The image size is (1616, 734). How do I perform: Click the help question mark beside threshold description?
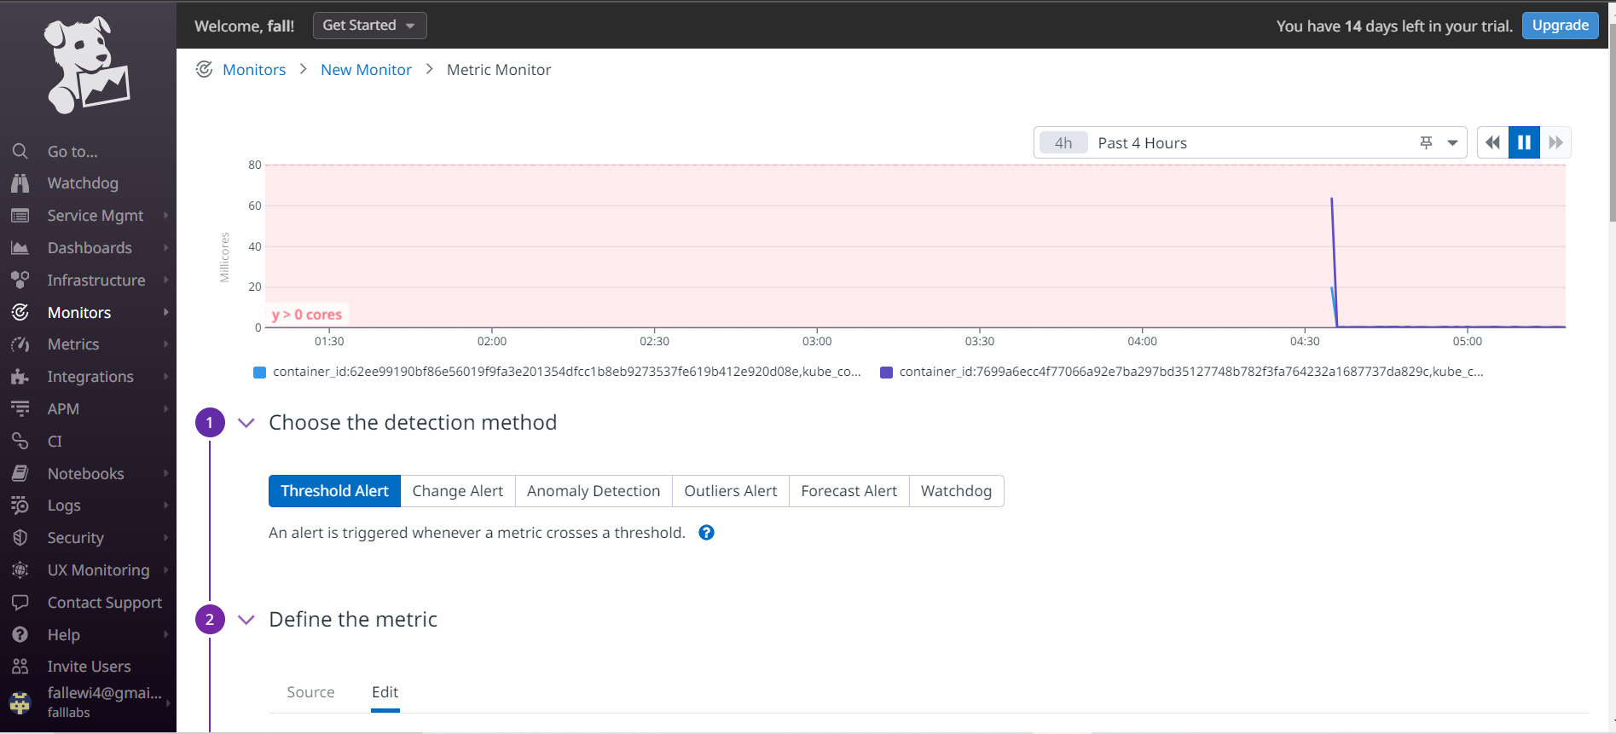coord(706,533)
